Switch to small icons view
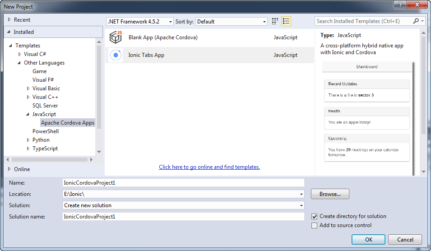 click(x=275, y=22)
